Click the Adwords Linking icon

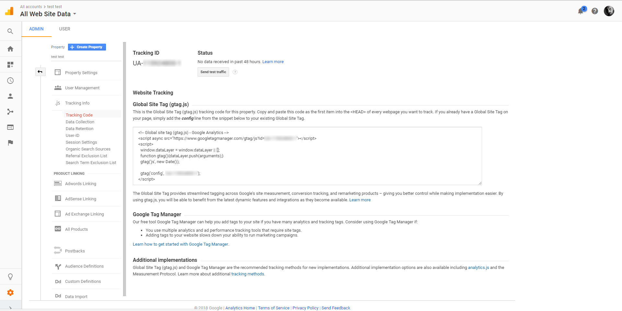point(58,183)
